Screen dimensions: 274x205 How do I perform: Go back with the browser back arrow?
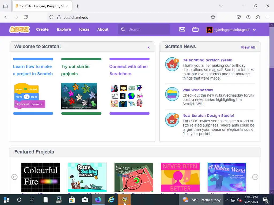(x=6, y=17)
